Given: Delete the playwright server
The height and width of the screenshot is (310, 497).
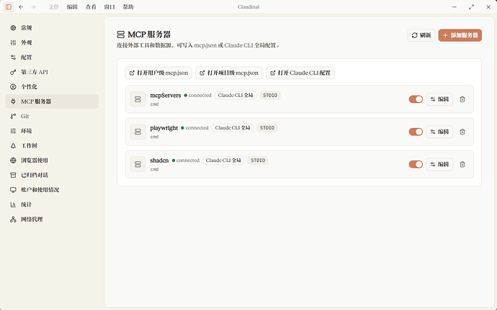Looking at the screenshot, I should 462,132.
